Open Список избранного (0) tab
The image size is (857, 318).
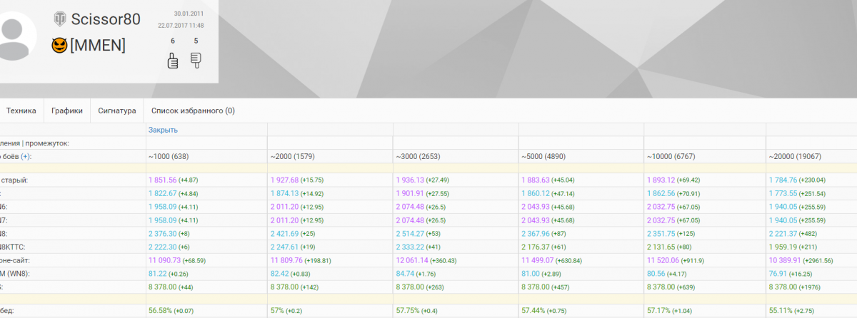pos(193,111)
